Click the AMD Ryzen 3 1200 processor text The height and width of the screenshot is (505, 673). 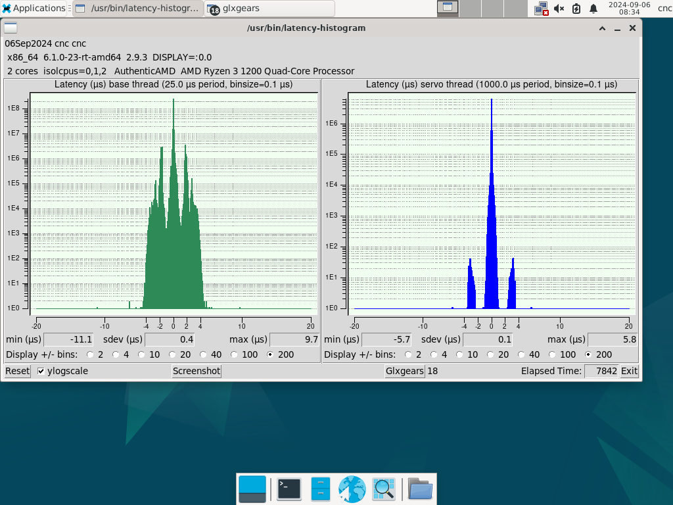267,71
